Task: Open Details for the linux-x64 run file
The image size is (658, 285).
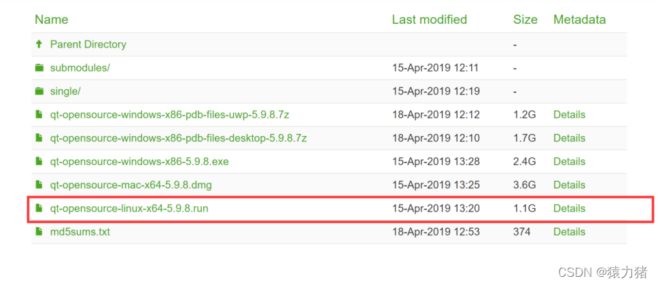Action: pos(570,208)
